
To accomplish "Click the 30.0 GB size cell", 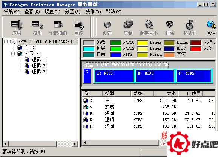I will click(x=168, y=100).
